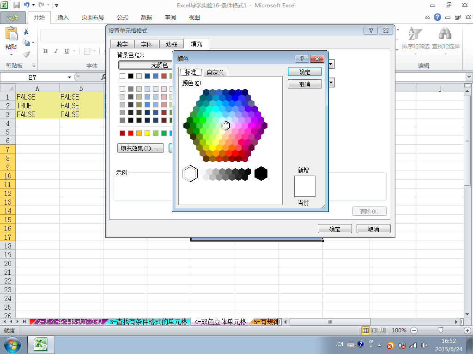This screenshot has height=354, width=473.
Task: Minimize the ribbon with the caret arrow
Action: [x=427, y=18]
